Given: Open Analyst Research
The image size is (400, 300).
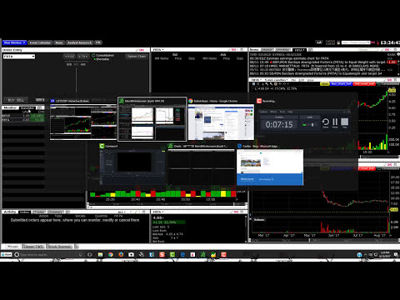Looking at the screenshot, I should pyautogui.click(x=79, y=42).
